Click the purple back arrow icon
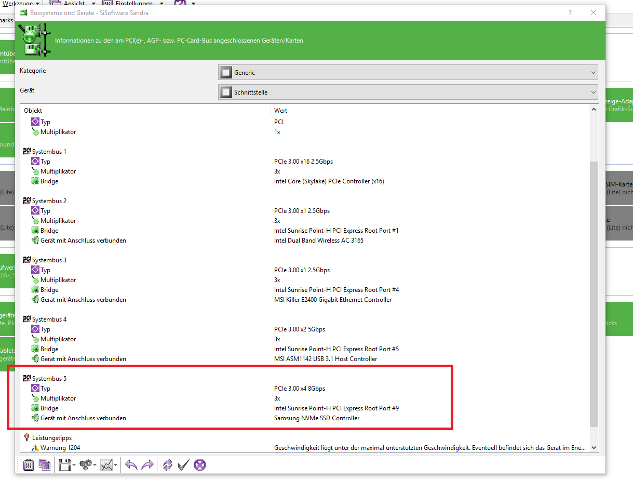This screenshot has height=493, width=633. (x=131, y=465)
